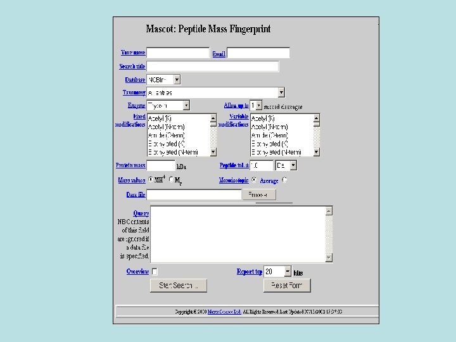Viewport: 456px width, 342px height.
Task: Open the Report top help link
Action: (250, 271)
